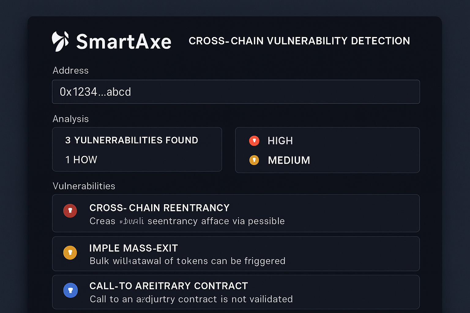This screenshot has width=470, height=313.
Task: Switch to the Analysis section
Action: click(x=71, y=119)
